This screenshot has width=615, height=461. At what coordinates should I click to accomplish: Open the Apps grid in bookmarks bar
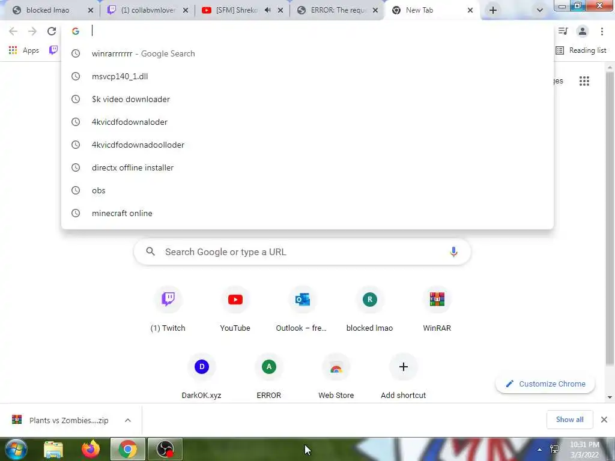coord(24,50)
